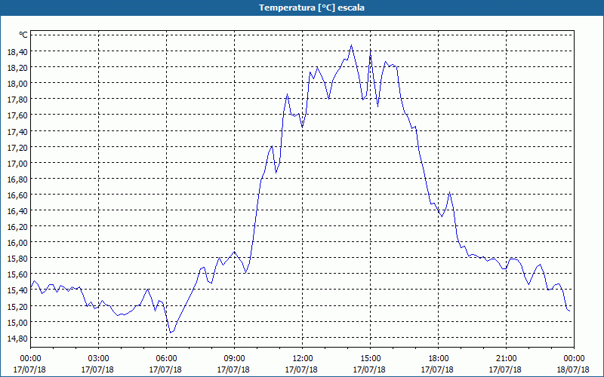The width and height of the screenshot is (604, 377).
Task: Click the 15:00 time axis label
Action: (x=370, y=359)
